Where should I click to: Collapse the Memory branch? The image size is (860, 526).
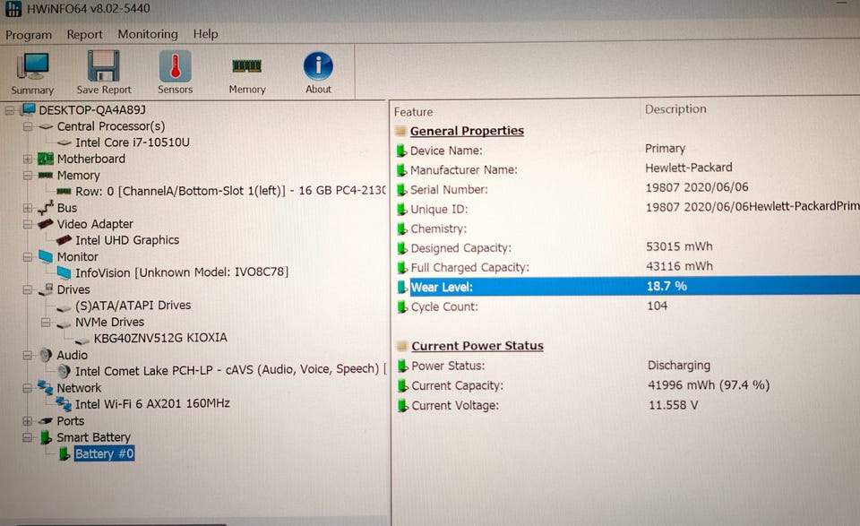click(x=28, y=176)
